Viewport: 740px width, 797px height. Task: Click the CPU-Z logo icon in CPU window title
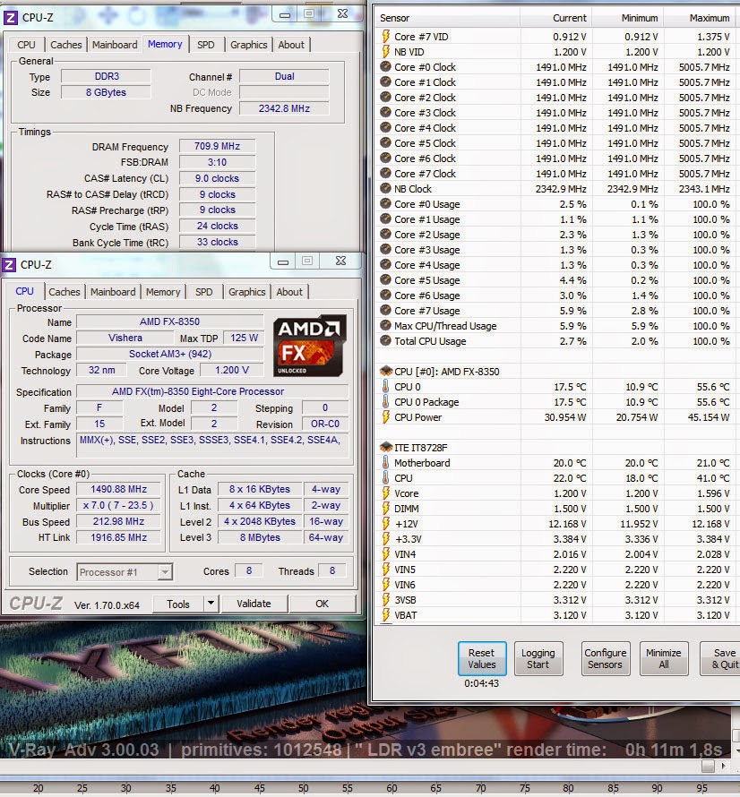[9, 265]
